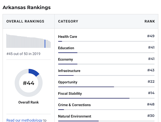Click the Infrastructure category label
The image size is (161, 122).
coord(69,71)
